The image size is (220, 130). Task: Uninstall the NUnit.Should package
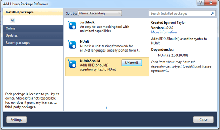[x=131, y=63]
